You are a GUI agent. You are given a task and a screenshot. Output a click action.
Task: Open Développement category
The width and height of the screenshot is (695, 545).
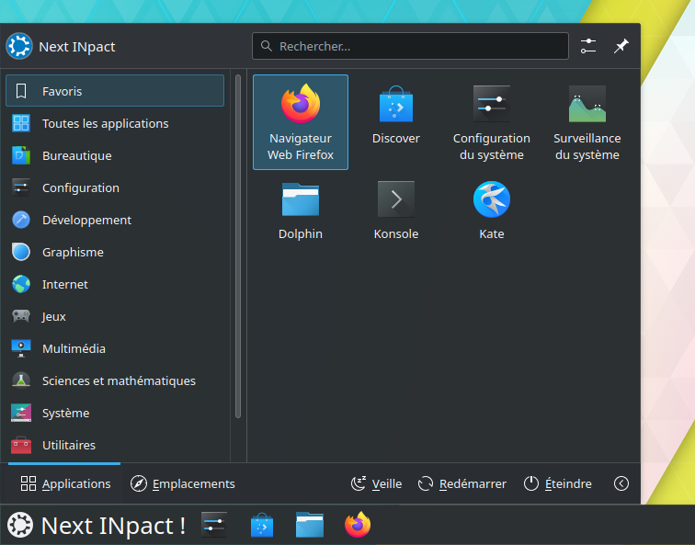pyautogui.click(x=115, y=220)
